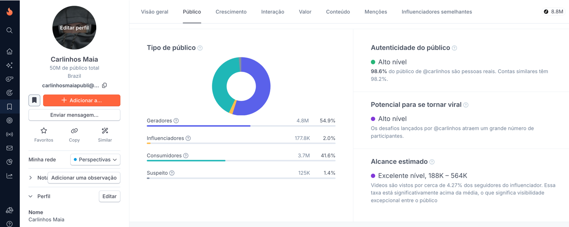Collapse the Perfil section
This screenshot has width=569, height=227.
coord(31,196)
